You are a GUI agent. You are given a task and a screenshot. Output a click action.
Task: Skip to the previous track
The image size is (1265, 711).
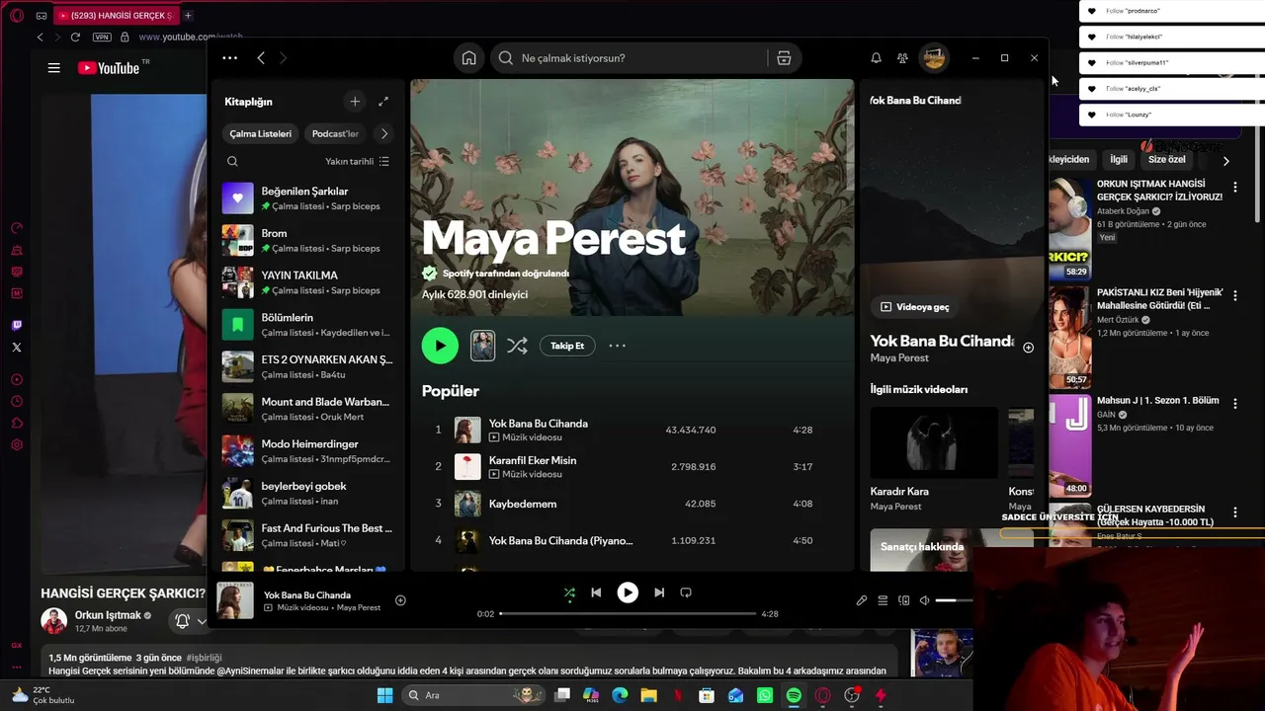596,592
